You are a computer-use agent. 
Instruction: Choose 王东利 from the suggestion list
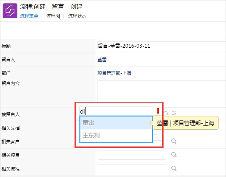pos(116,136)
